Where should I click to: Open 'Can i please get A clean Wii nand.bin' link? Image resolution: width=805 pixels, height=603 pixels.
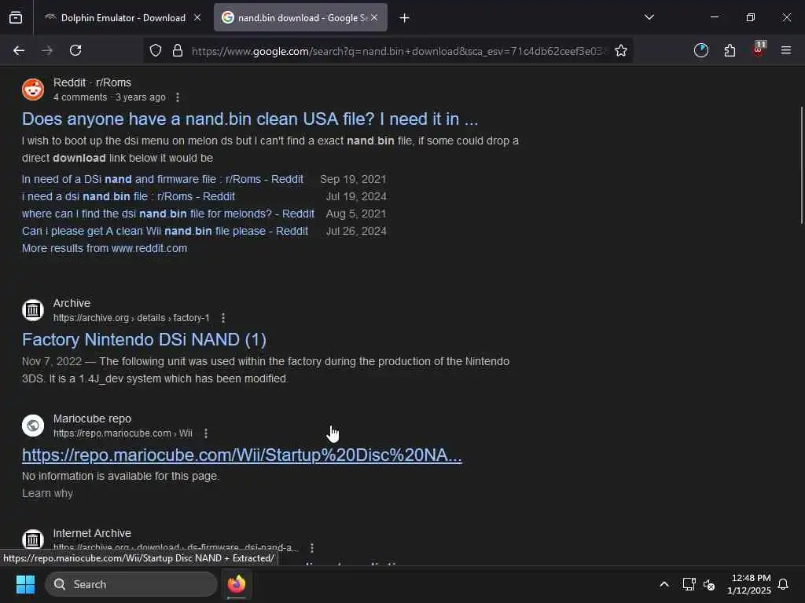(165, 232)
